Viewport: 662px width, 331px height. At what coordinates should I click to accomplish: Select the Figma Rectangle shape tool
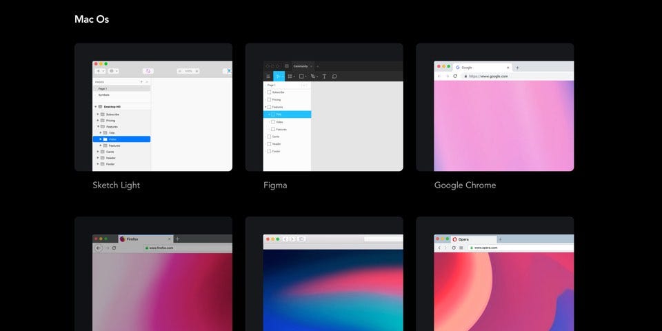click(302, 77)
